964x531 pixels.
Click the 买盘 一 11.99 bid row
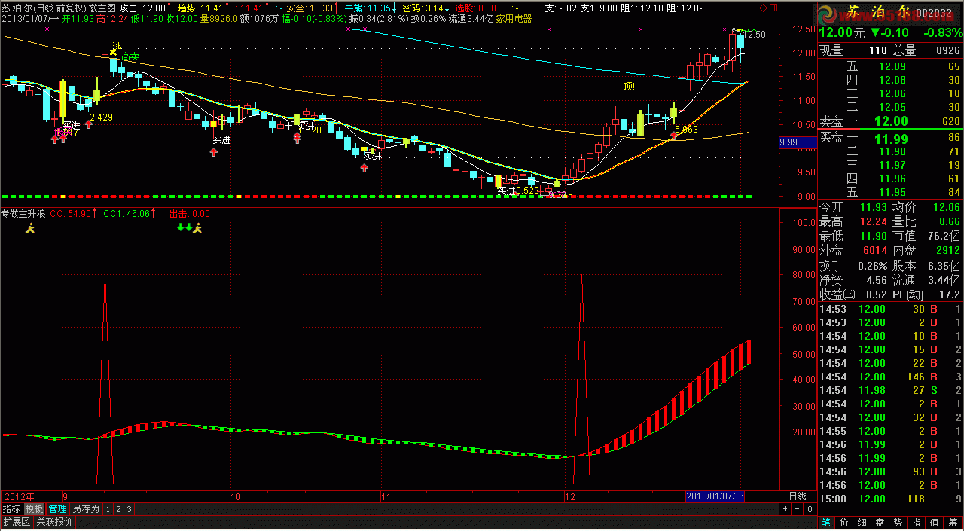pos(890,138)
